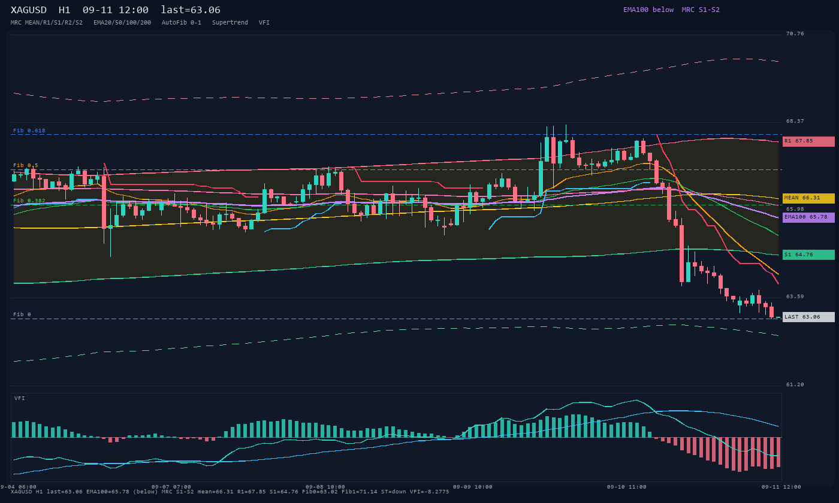Click the VFI panel title label

[x=20, y=398]
